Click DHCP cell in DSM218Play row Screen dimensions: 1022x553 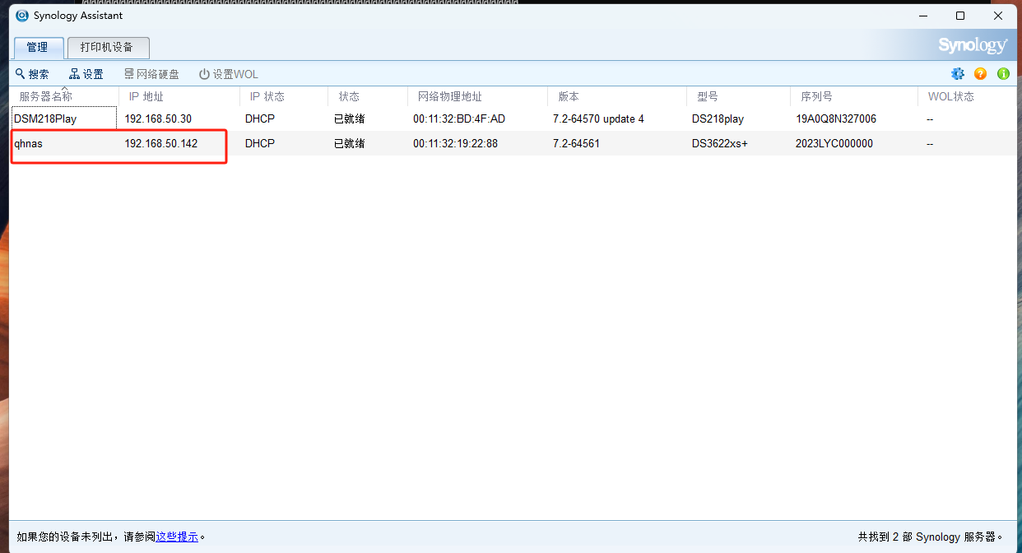(x=260, y=118)
